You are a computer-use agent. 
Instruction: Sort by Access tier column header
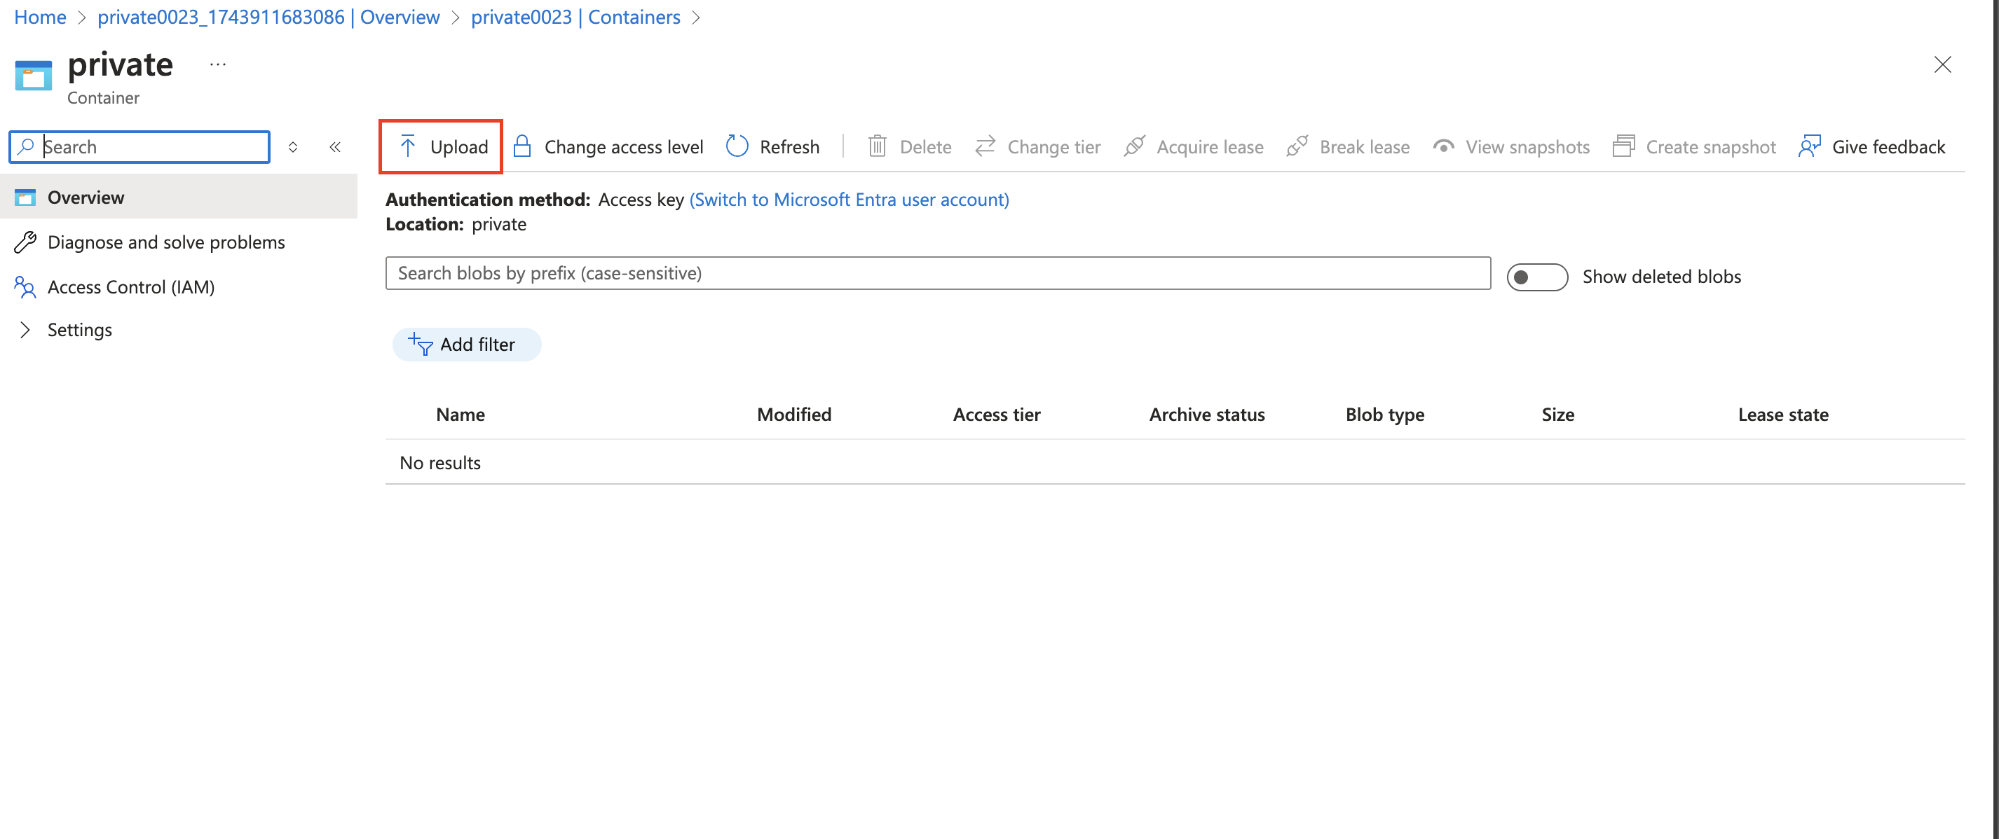coord(997,415)
